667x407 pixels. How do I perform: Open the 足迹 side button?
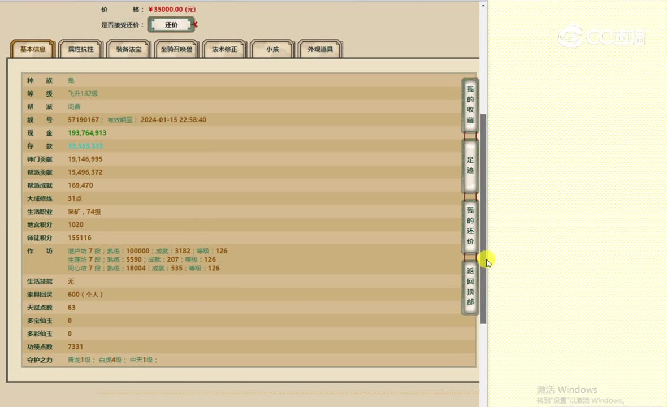point(470,166)
